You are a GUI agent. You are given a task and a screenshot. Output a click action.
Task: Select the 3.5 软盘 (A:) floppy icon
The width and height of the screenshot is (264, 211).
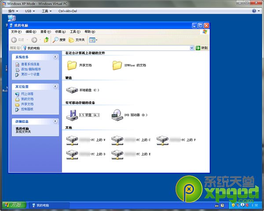(x=72, y=115)
